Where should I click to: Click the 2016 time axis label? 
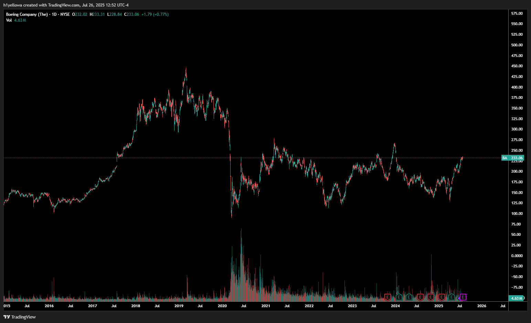(x=49, y=306)
